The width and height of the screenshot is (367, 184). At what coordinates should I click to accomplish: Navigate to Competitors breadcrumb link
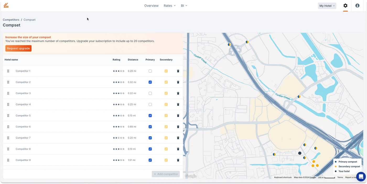[x=11, y=20]
